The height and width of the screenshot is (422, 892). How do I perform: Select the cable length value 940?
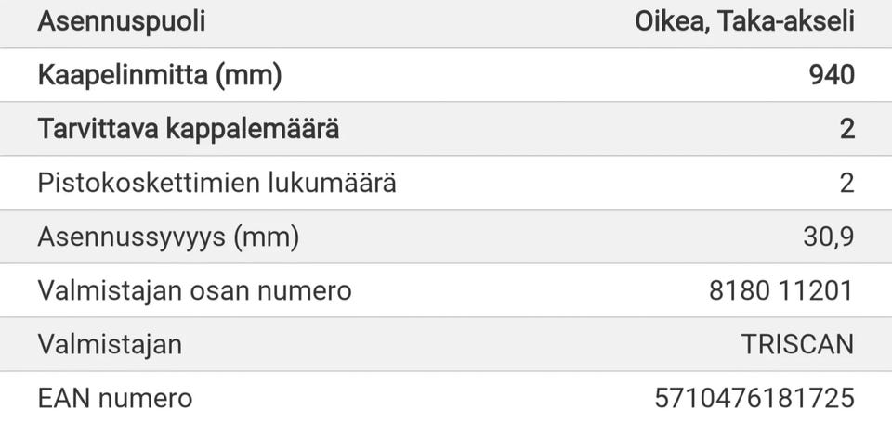[832, 75]
